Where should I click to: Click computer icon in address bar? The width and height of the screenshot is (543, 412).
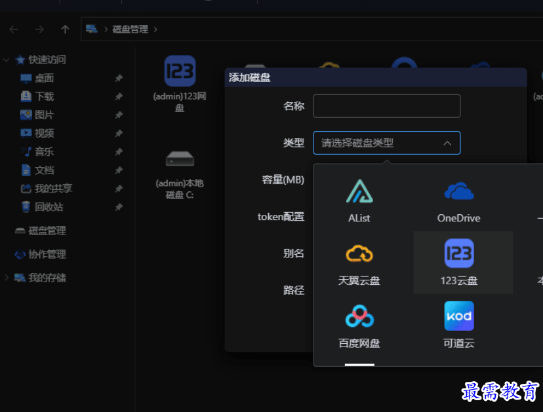coord(91,29)
